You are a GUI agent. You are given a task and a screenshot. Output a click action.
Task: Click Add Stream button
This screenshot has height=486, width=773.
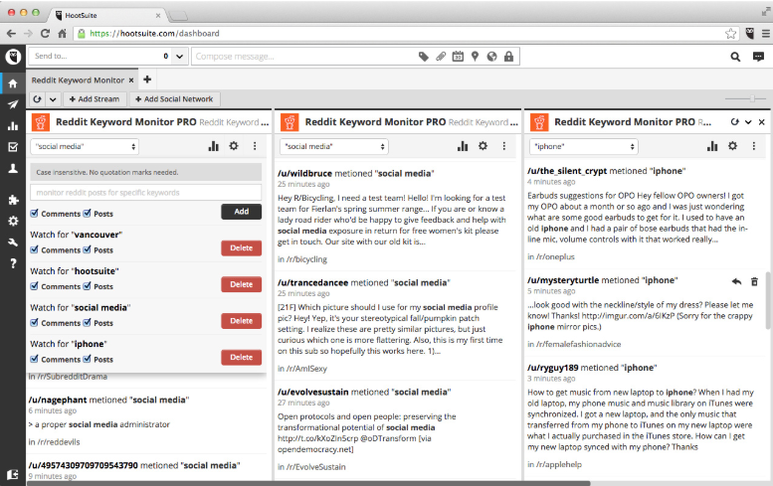tap(95, 99)
